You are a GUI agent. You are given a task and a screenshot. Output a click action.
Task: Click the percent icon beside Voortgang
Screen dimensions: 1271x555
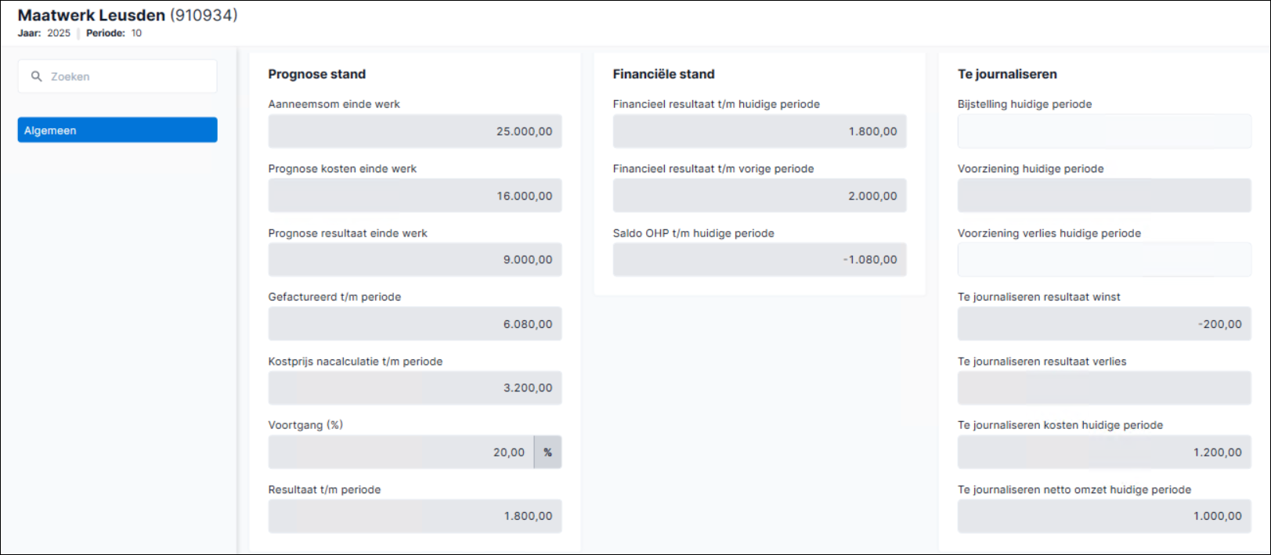tap(547, 452)
